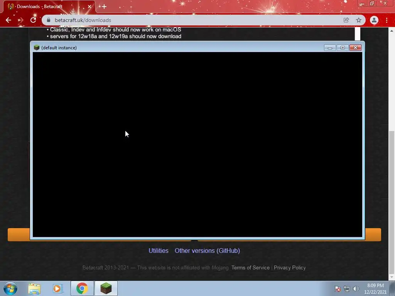This screenshot has width=395, height=296.
Task: Restore down the Chrome window
Action: click(372, 3)
